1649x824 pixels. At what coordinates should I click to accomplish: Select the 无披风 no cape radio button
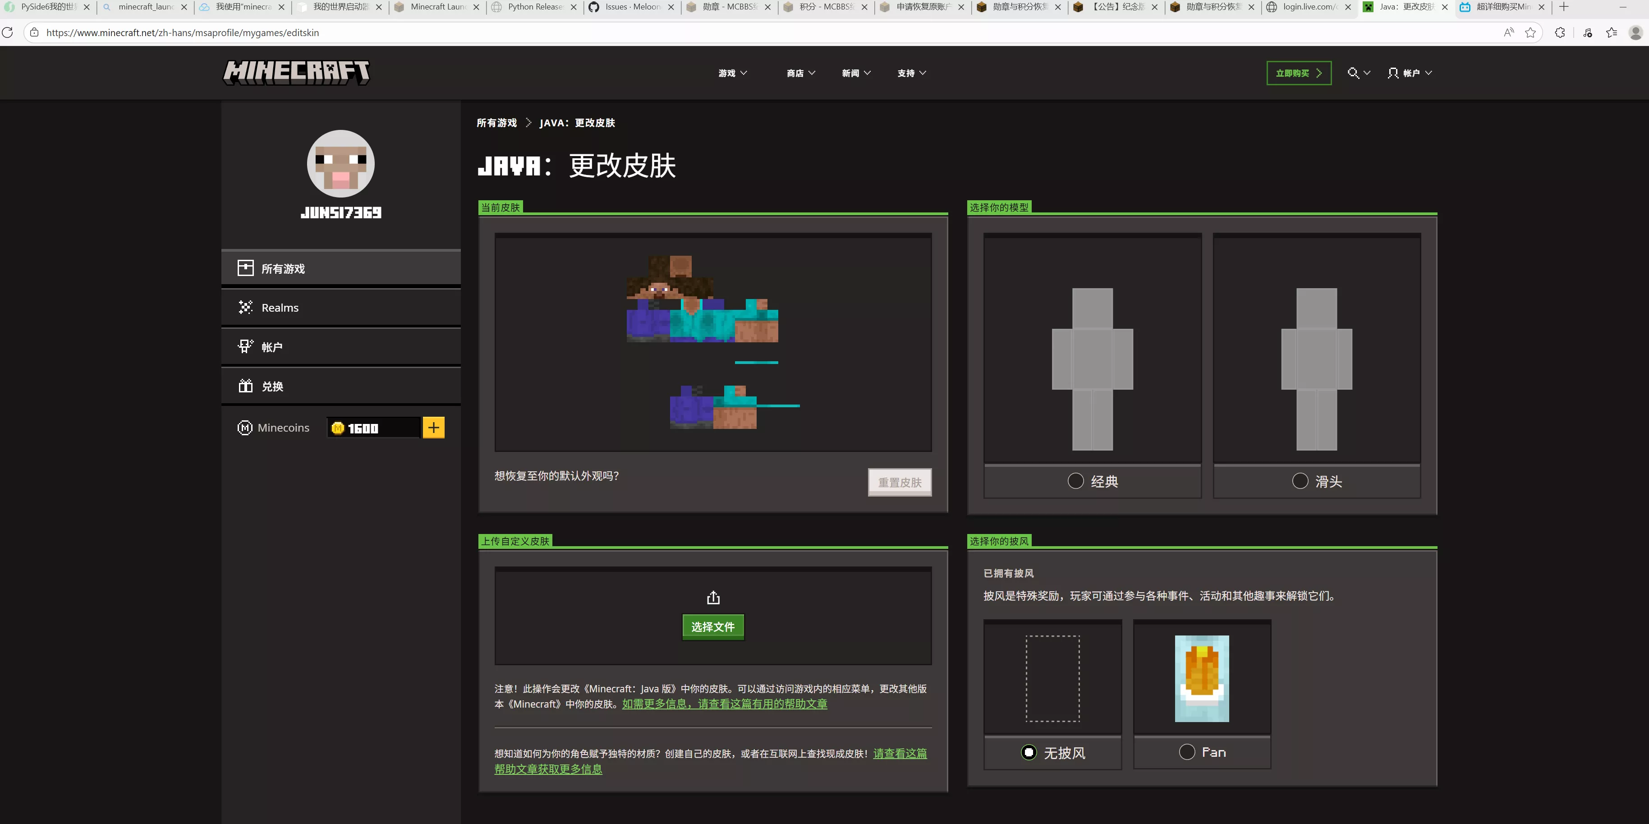coord(1029,752)
